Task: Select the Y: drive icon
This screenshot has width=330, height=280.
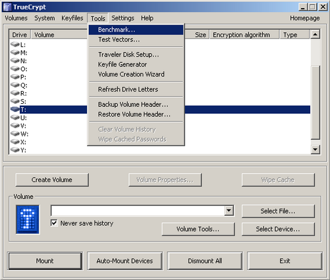Action: click(15, 150)
